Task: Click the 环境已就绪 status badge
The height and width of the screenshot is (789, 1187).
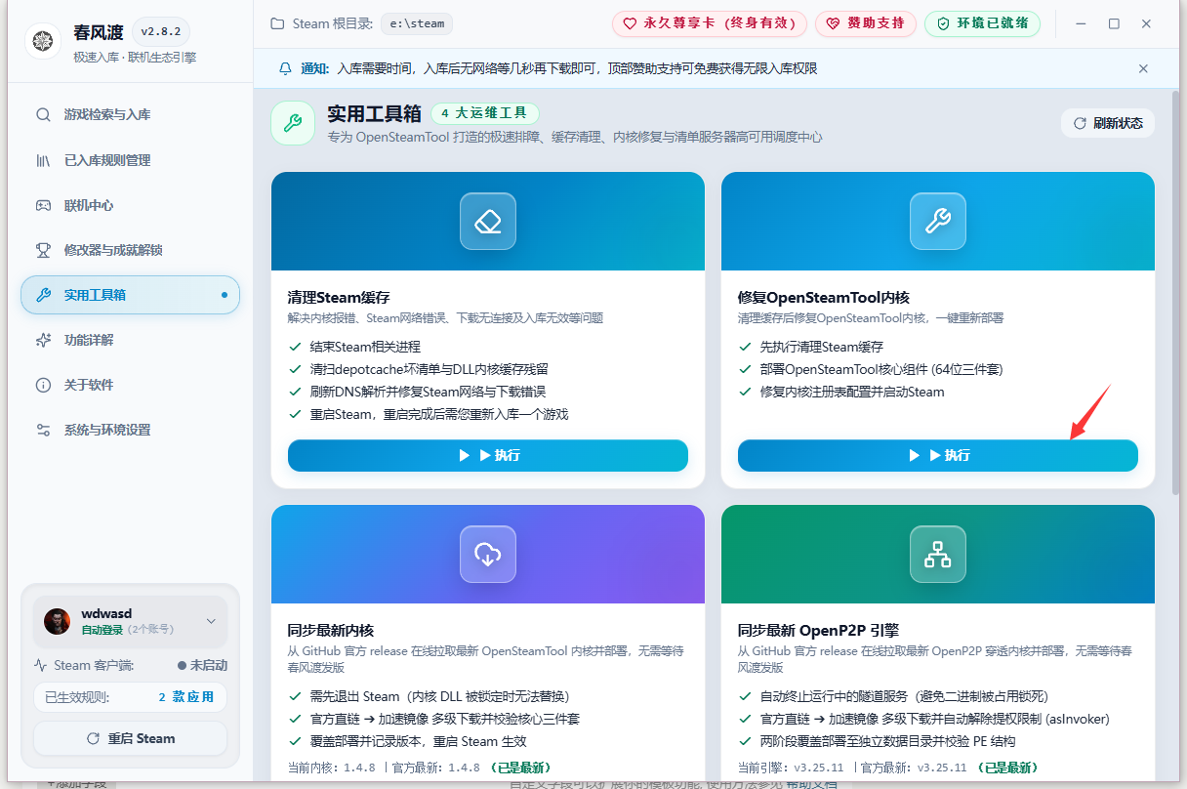Action: [982, 23]
